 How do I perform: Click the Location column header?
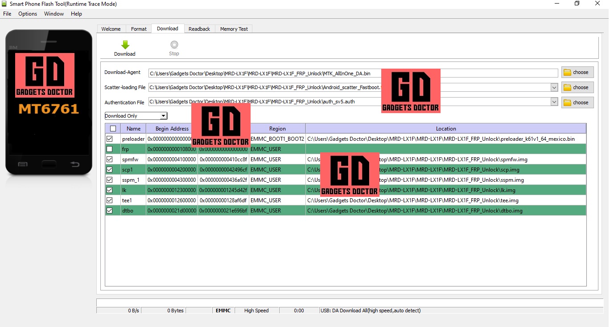pos(446,129)
